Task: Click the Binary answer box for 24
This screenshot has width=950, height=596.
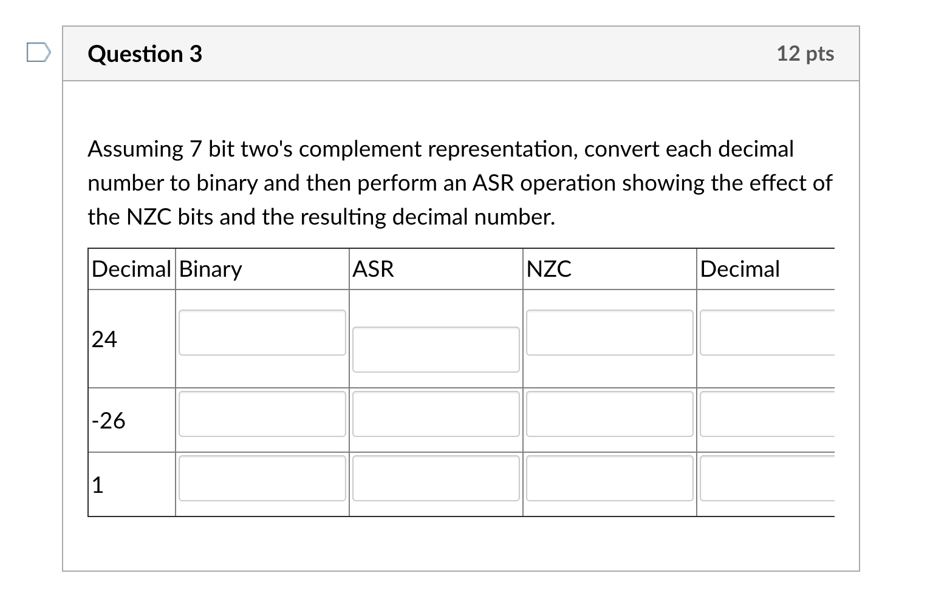Action: [261, 333]
